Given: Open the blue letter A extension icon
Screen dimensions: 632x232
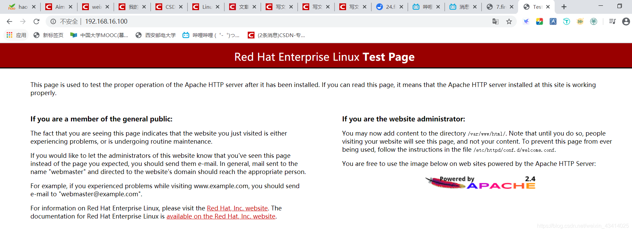Looking at the screenshot, I should (553, 22).
